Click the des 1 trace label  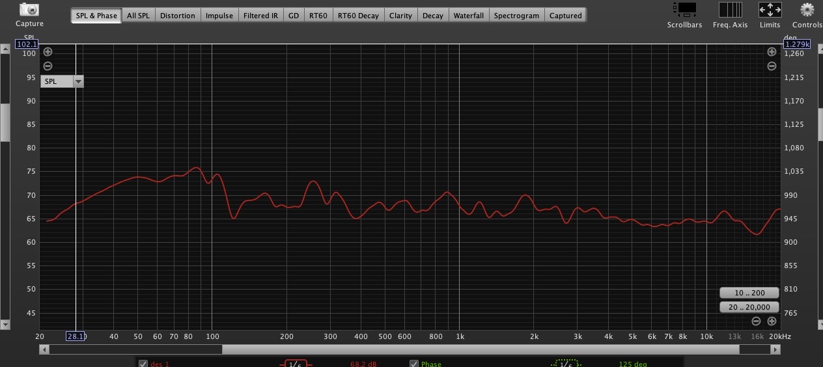click(x=160, y=364)
